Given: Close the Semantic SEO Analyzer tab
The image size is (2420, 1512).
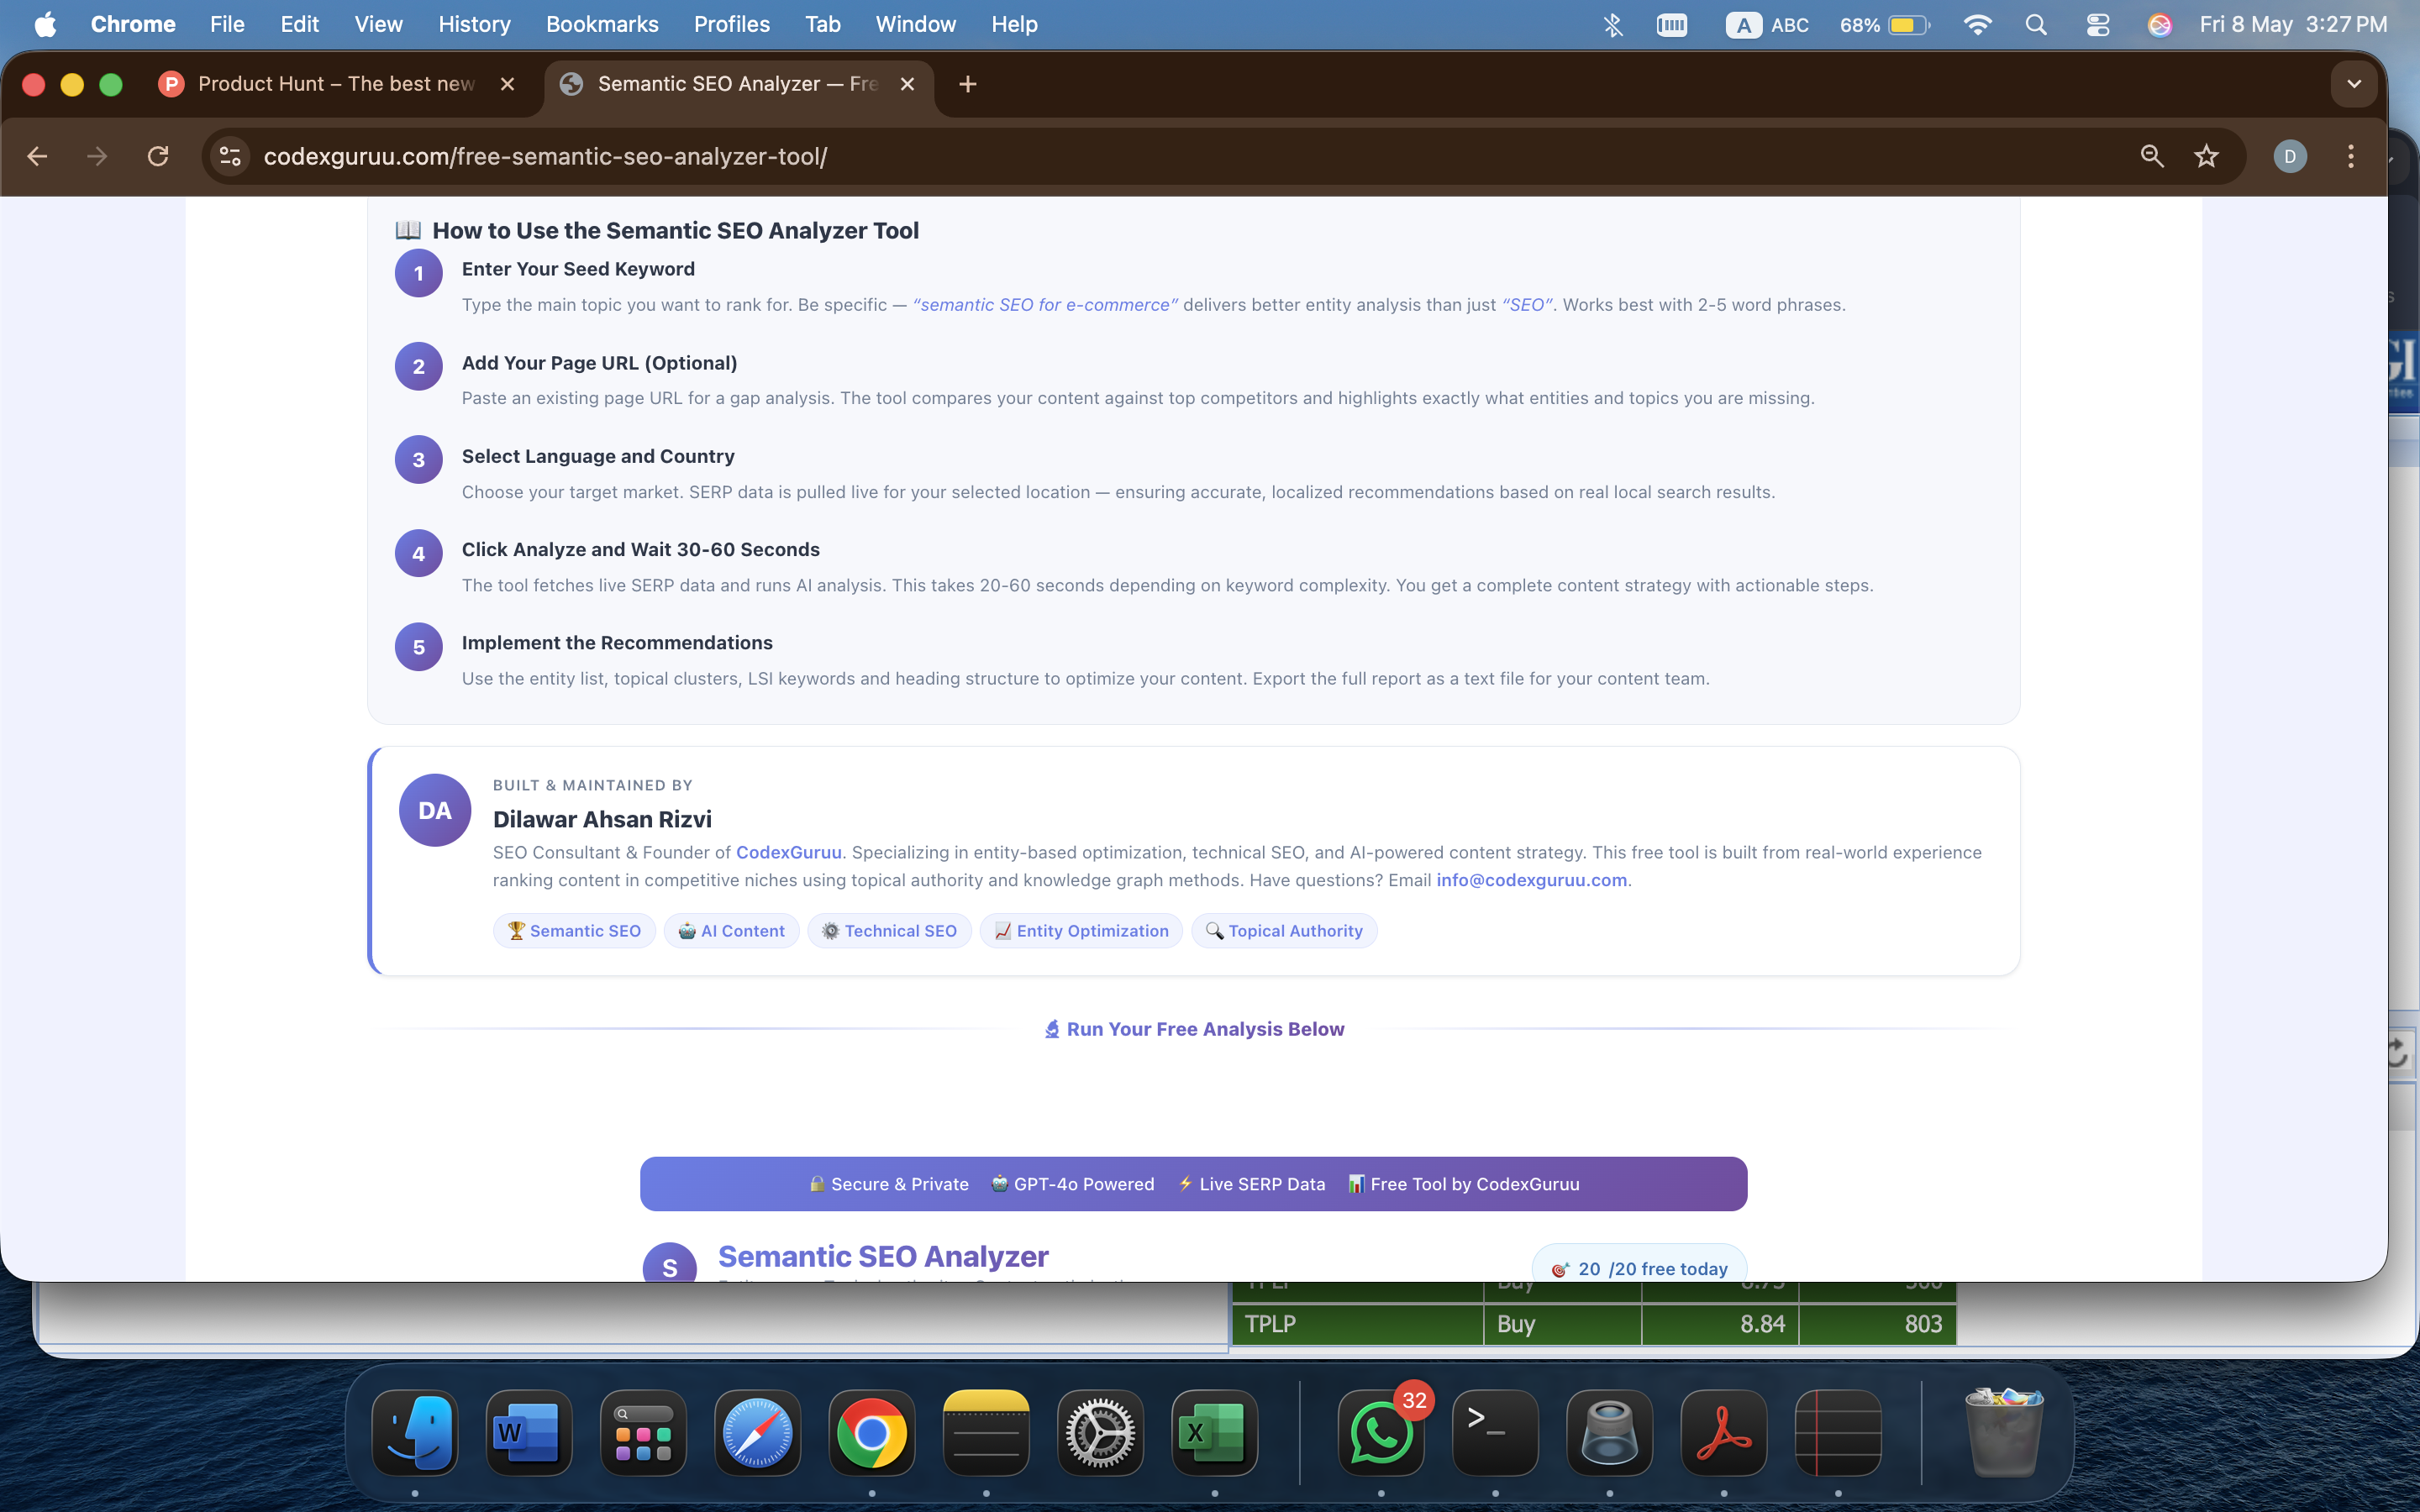Looking at the screenshot, I should (907, 84).
